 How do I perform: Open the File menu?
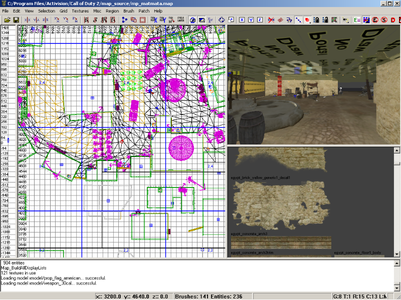click(5, 11)
